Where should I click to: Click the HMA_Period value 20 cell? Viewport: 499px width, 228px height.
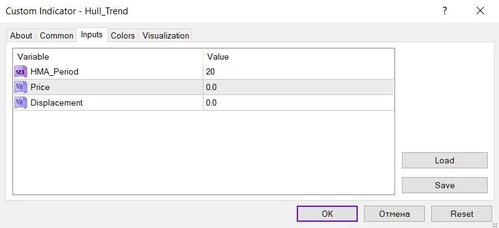[299, 72]
